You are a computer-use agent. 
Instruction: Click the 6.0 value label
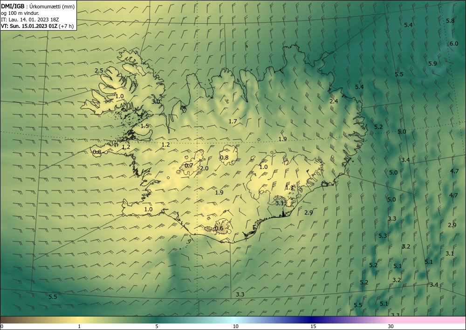(x=454, y=44)
